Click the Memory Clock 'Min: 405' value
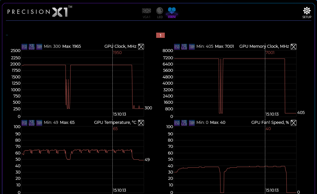 (205, 46)
